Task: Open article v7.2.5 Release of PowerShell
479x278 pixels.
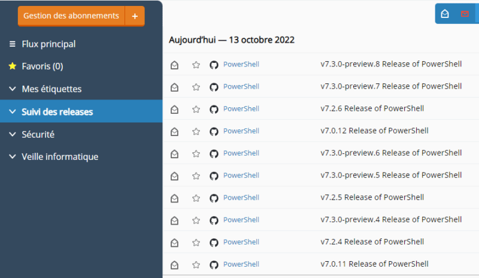Action: (372, 197)
